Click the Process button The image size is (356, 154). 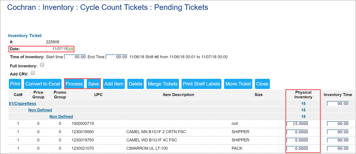74,84
